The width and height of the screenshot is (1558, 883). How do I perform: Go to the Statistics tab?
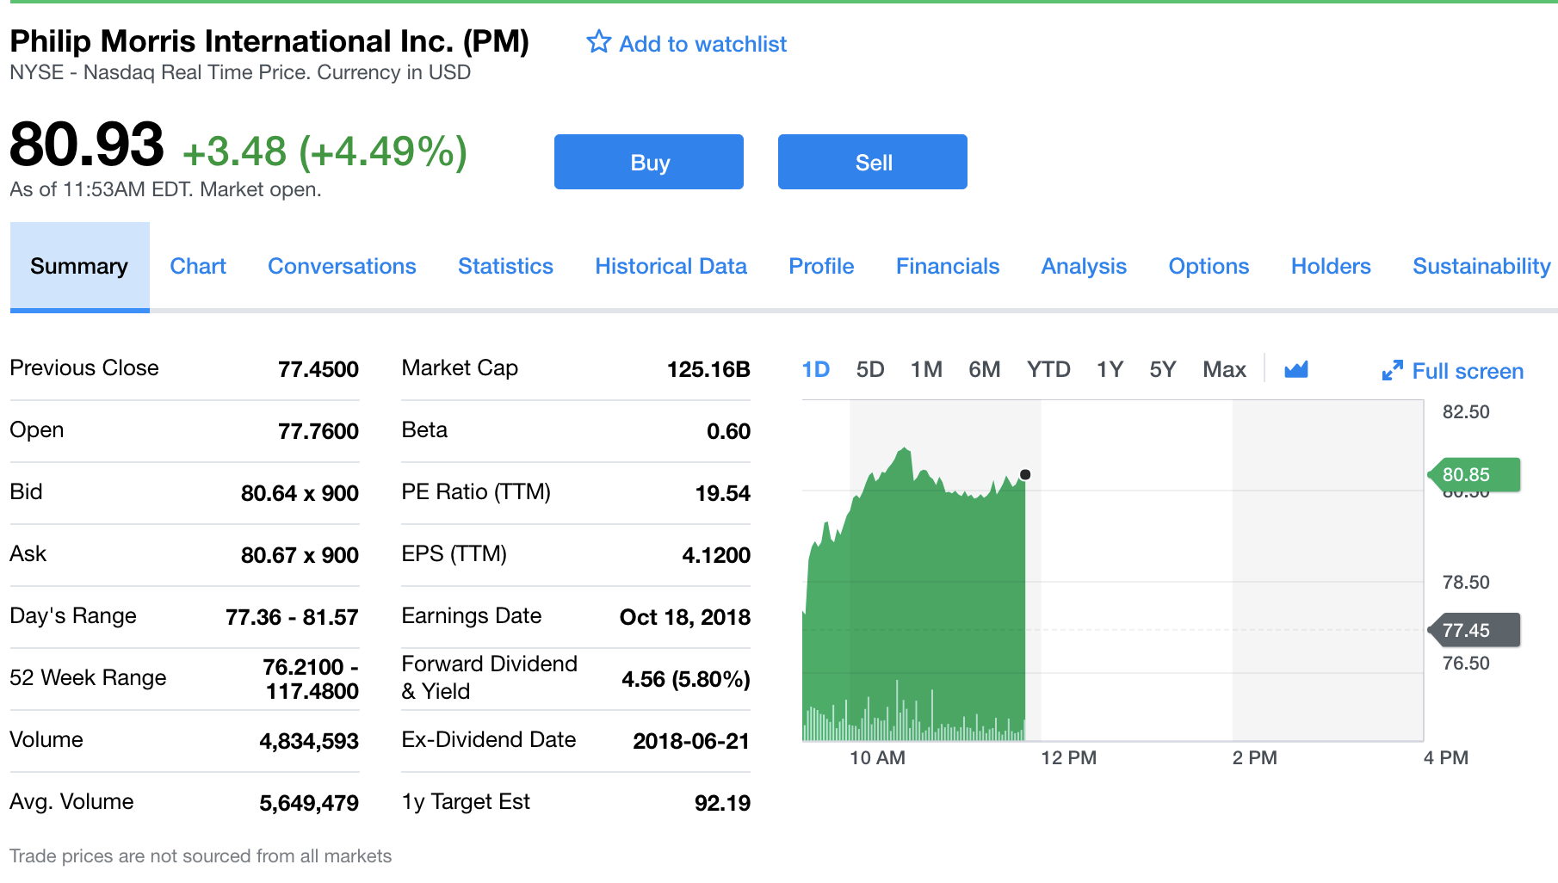pyautogui.click(x=505, y=267)
